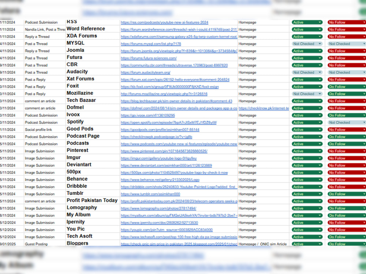Open the Audacity forum link
Image resolution: width=366 pixels, height=274 pixels.
[x=145, y=72]
